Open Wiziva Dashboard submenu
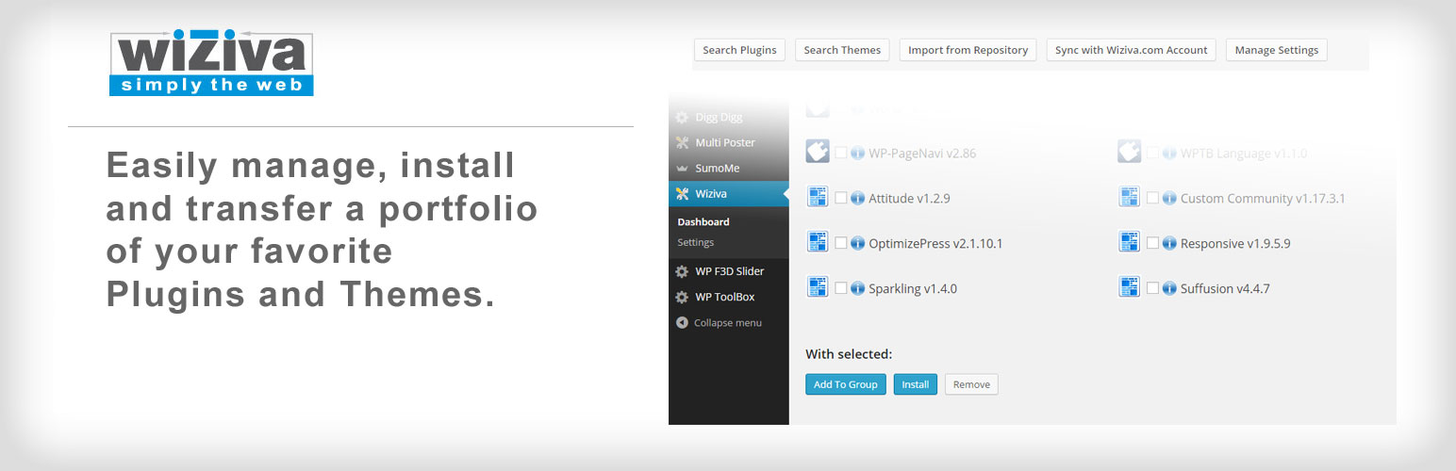Viewport: 1456px width, 471px height. [703, 222]
